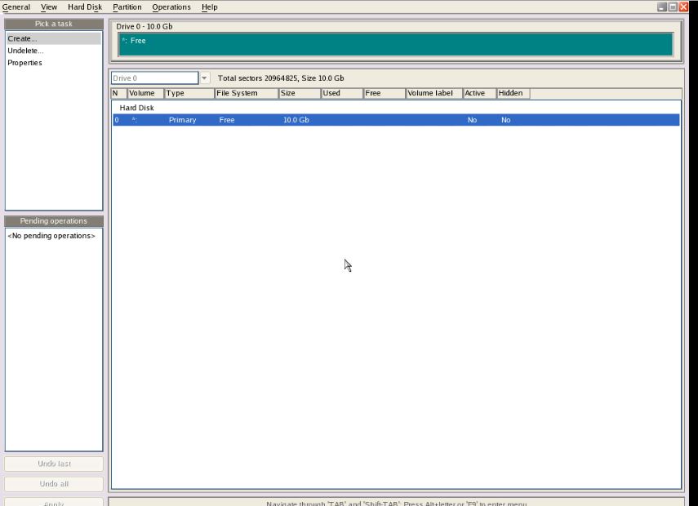Click the Pick a task panel header
Image resolution: width=698 pixels, height=506 pixels.
coord(53,24)
